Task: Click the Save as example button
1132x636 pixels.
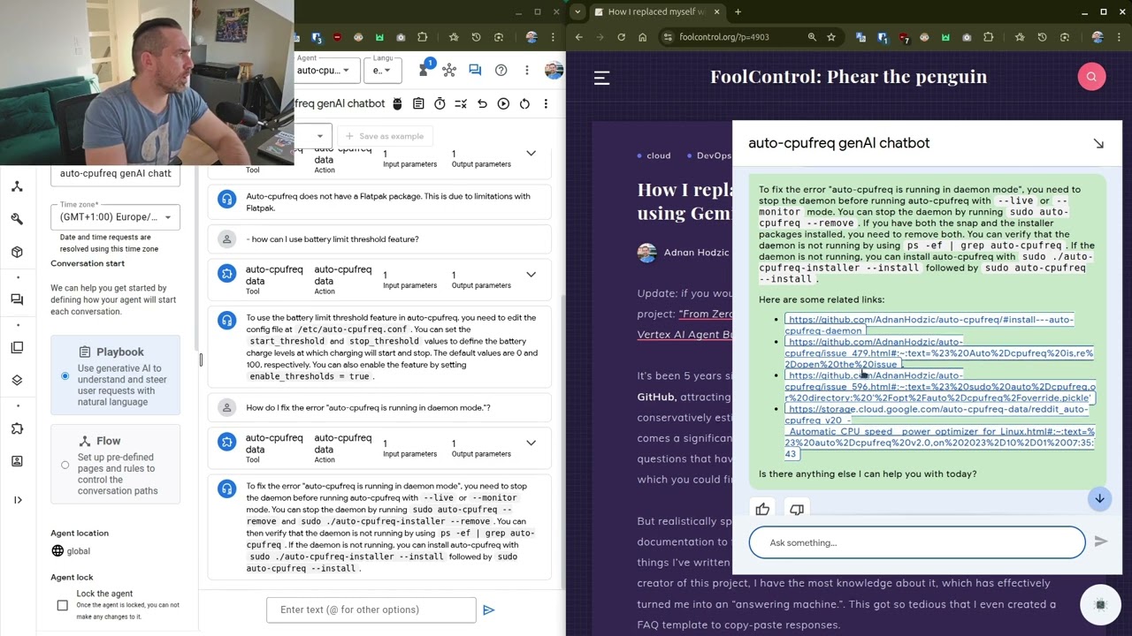Action: pos(385,136)
